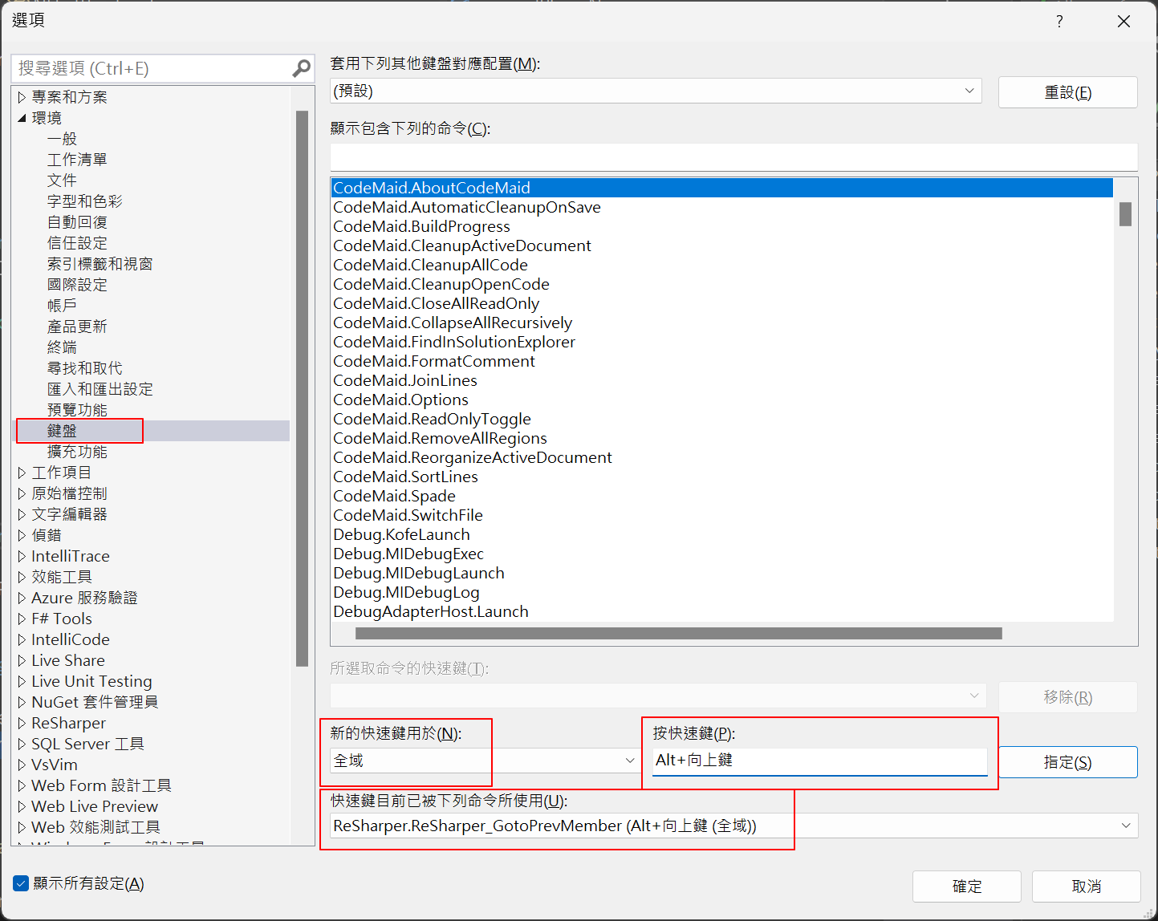Expand the VsVim options node
This screenshot has height=921, width=1158.
click(x=22, y=765)
